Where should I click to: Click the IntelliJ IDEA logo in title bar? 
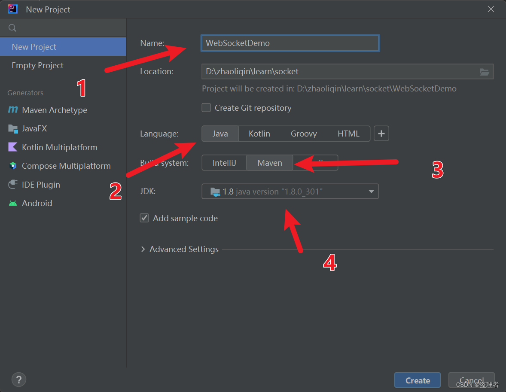(12, 9)
